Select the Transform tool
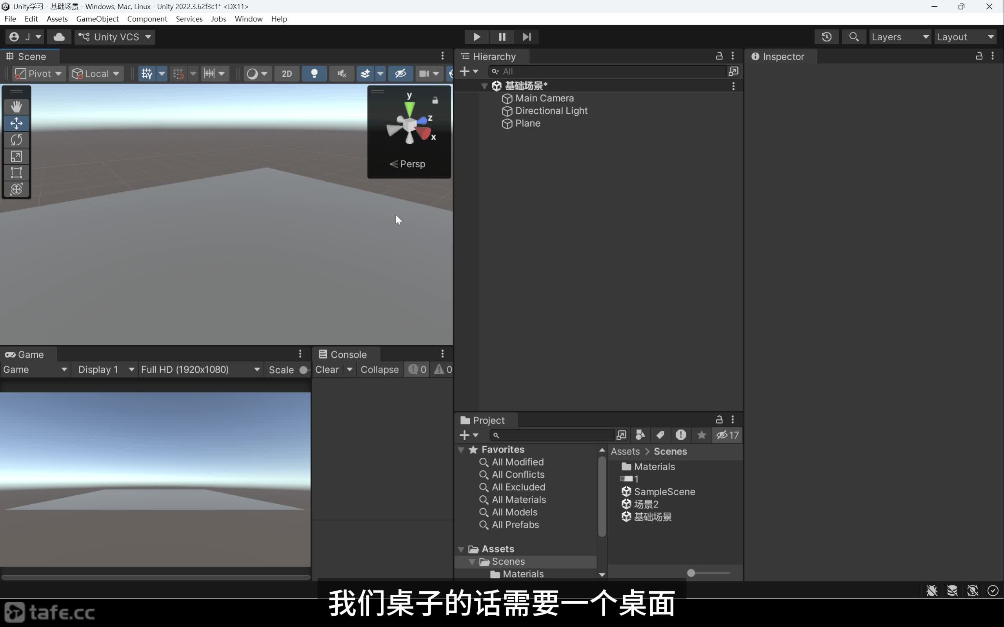Viewport: 1004px width, 627px height. pos(16,189)
